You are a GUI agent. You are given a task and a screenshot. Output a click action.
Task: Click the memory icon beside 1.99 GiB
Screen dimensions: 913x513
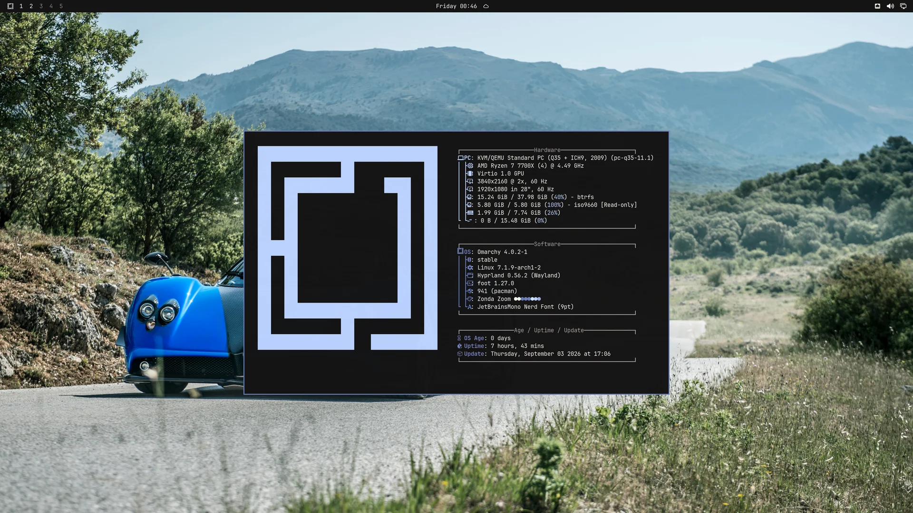(x=470, y=213)
